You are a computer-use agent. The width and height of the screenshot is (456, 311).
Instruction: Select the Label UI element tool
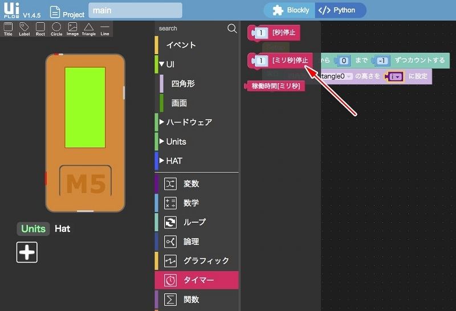tap(24, 29)
